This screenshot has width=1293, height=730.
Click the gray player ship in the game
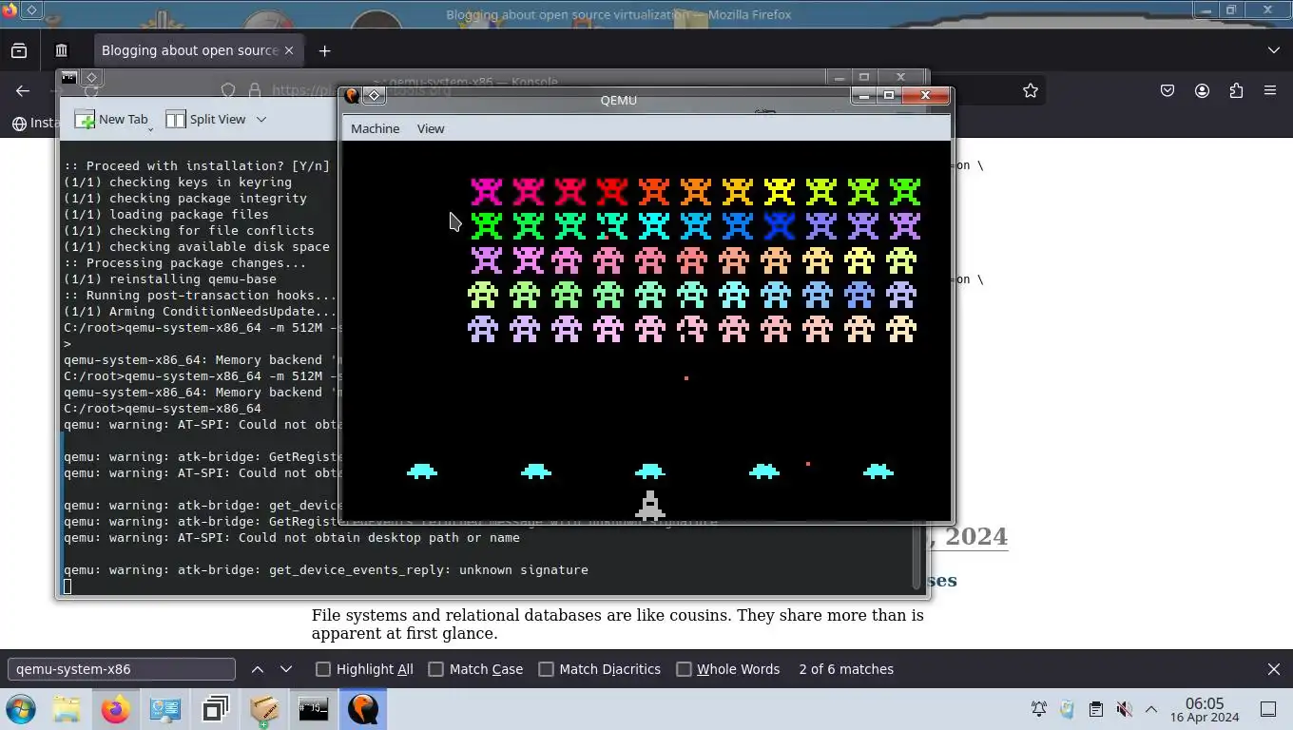[x=649, y=506]
